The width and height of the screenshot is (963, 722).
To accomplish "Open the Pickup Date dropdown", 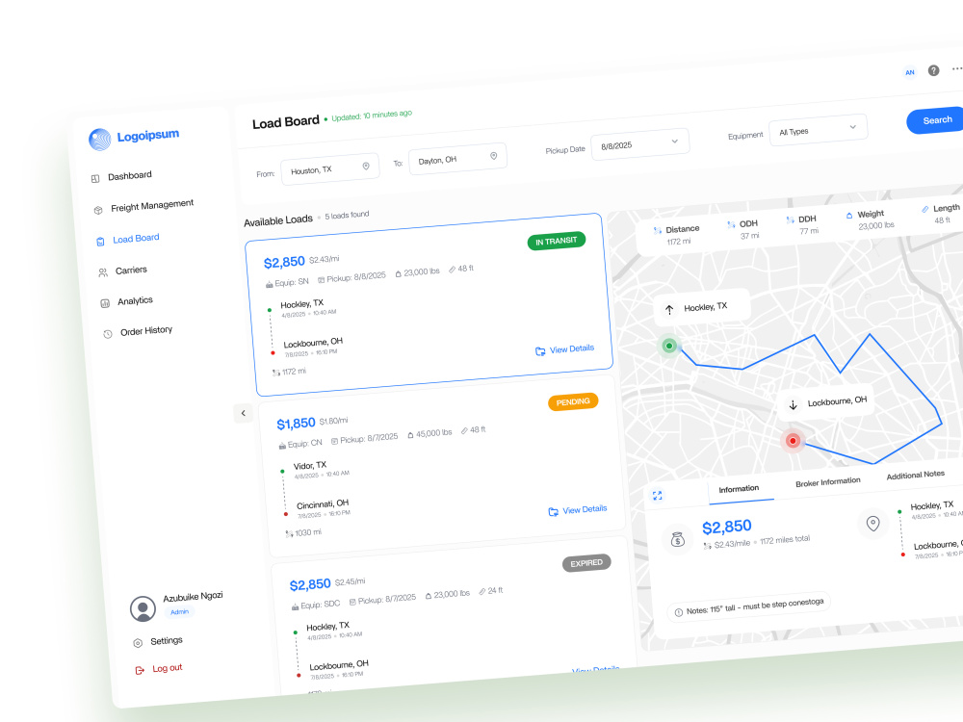I will [x=640, y=144].
